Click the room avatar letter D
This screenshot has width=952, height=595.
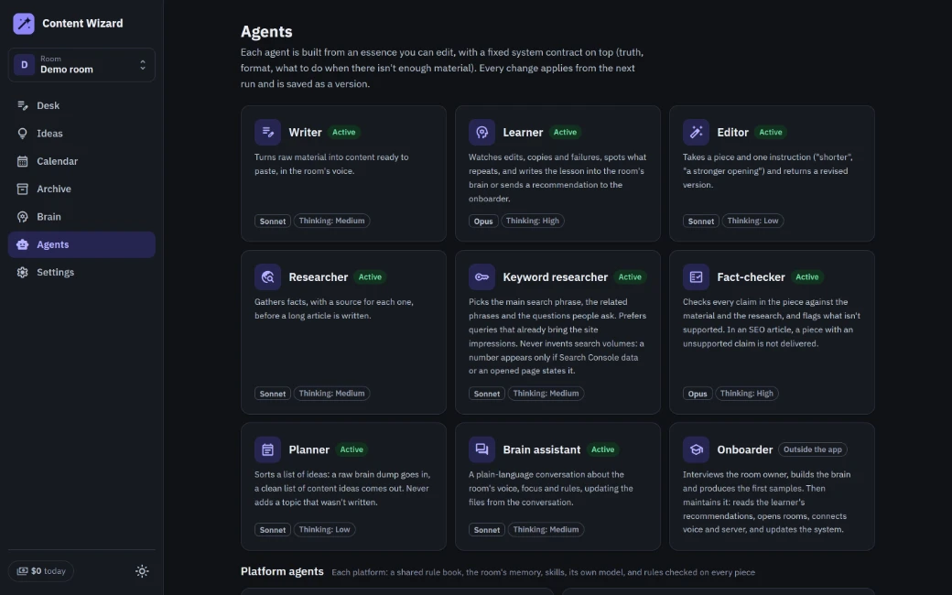tap(25, 64)
